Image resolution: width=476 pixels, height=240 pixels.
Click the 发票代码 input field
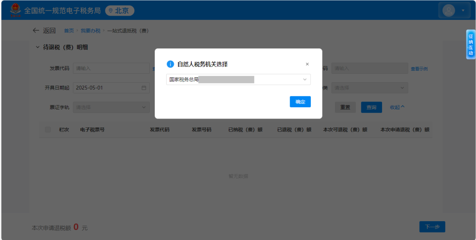(111, 69)
